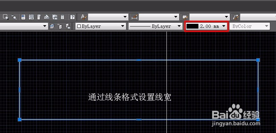The image size is (276, 133).
Task: Select the top edge midpoint grip
Action: [139, 60]
